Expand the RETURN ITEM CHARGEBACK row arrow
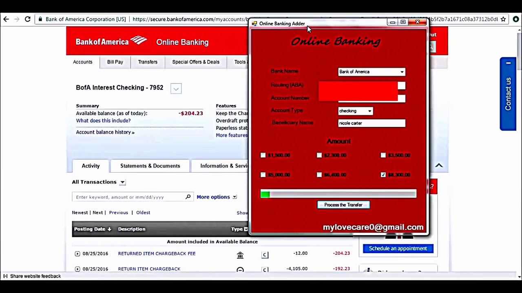Image resolution: width=522 pixels, height=293 pixels. [77, 269]
